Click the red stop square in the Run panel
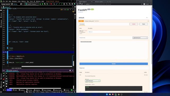This screenshot has width=170, height=96. click(x=3, y=79)
